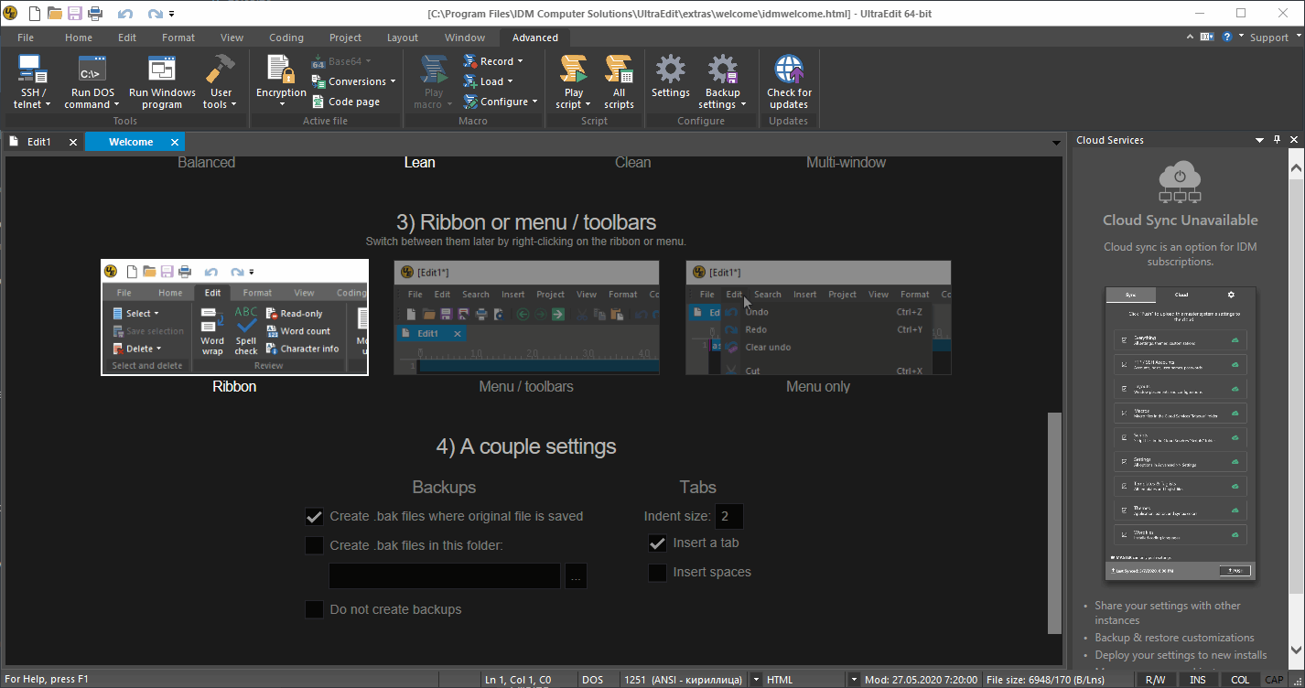Select the Menu / toolbars layout thumbnail

coord(526,317)
